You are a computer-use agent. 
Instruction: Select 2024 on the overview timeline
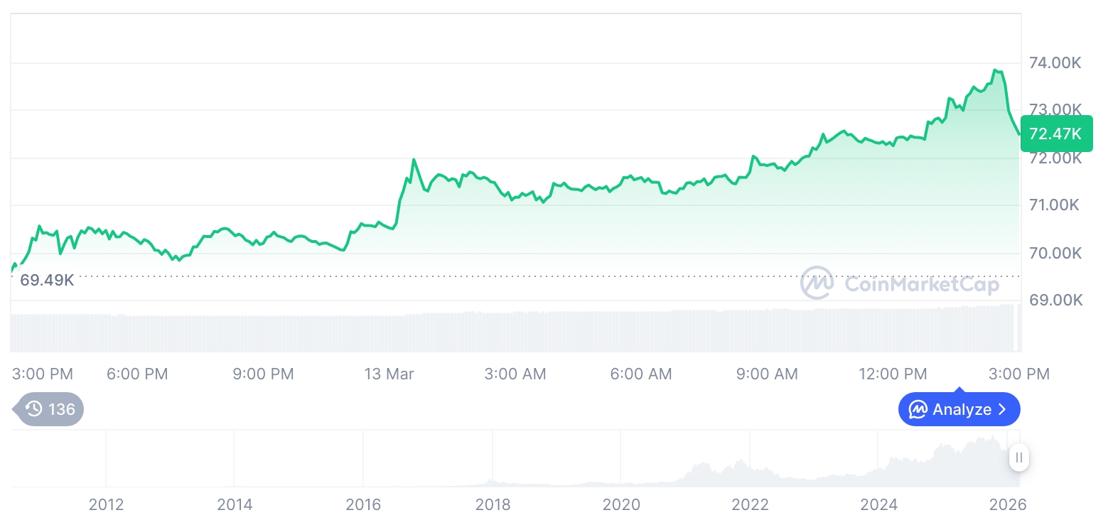[879, 504]
